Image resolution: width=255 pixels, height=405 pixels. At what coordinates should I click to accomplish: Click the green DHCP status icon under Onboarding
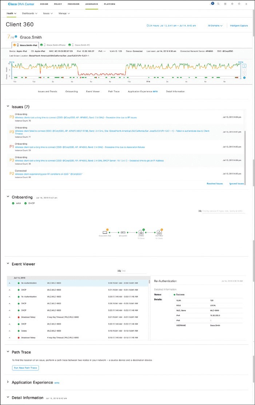(25, 203)
